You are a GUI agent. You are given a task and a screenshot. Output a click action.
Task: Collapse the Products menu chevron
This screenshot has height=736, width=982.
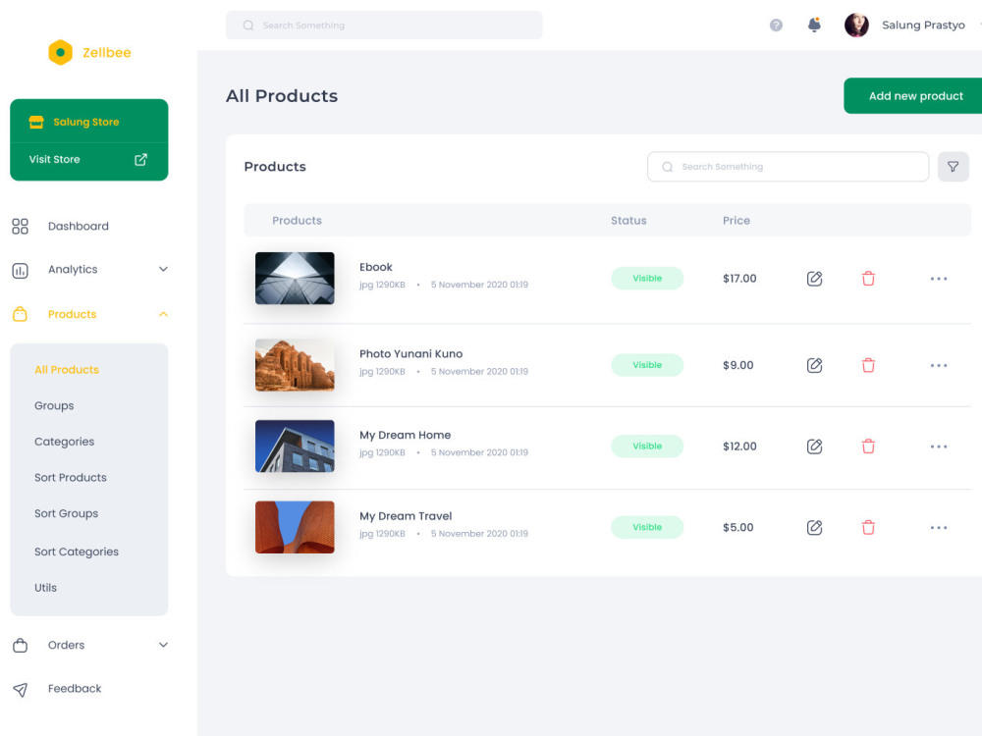(x=163, y=314)
